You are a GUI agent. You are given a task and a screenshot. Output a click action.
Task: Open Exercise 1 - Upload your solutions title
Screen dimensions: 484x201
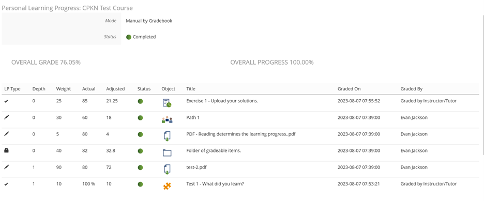coord(222,101)
